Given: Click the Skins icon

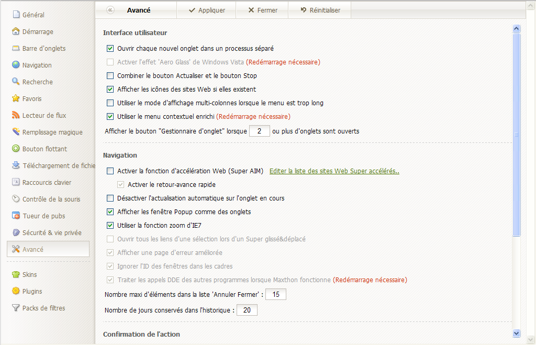Looking at the screenshot, I should tap(16, 274).
